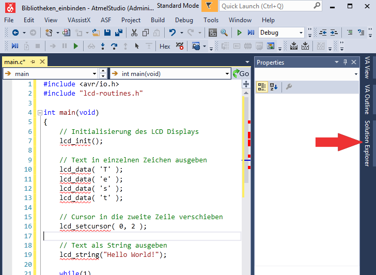Click the Copy icon
Viewport: 376px width, 275px height.
(146, 33)
